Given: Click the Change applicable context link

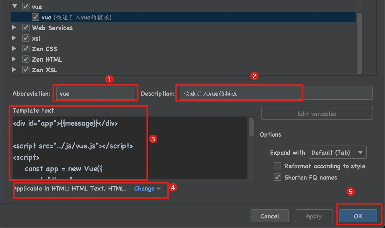Looking at the screenshot, I should pyautogui.click(x=147, y=188).
